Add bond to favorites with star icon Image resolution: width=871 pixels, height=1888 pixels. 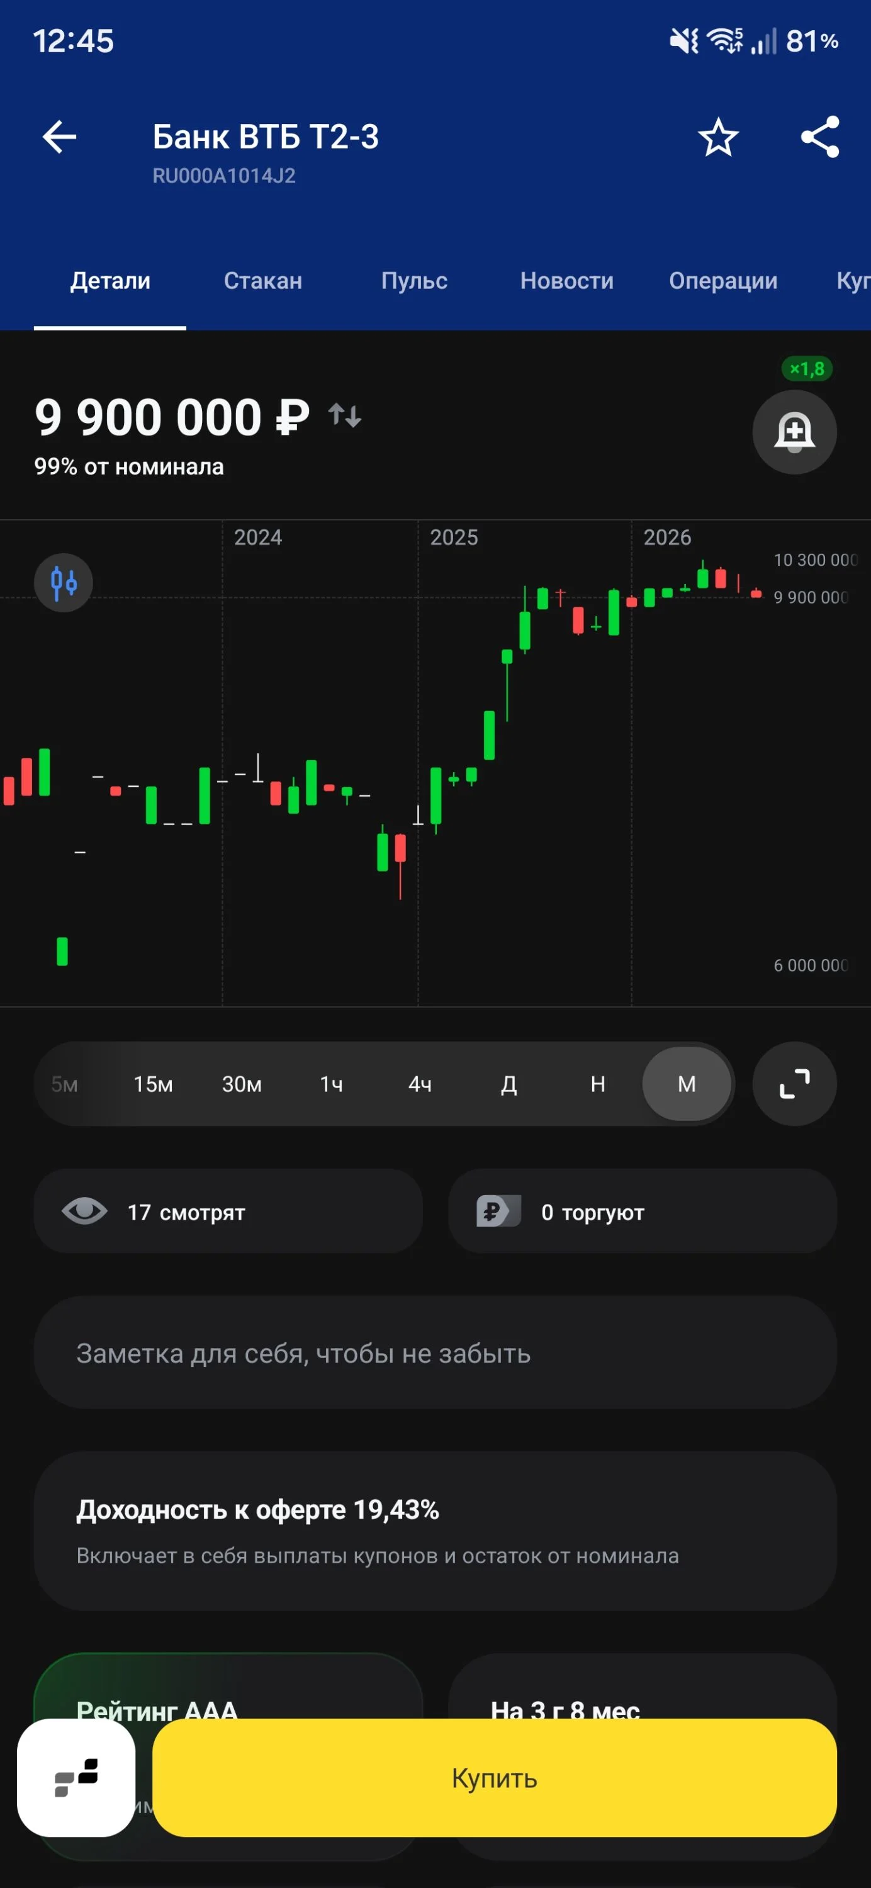click(718, 137)
